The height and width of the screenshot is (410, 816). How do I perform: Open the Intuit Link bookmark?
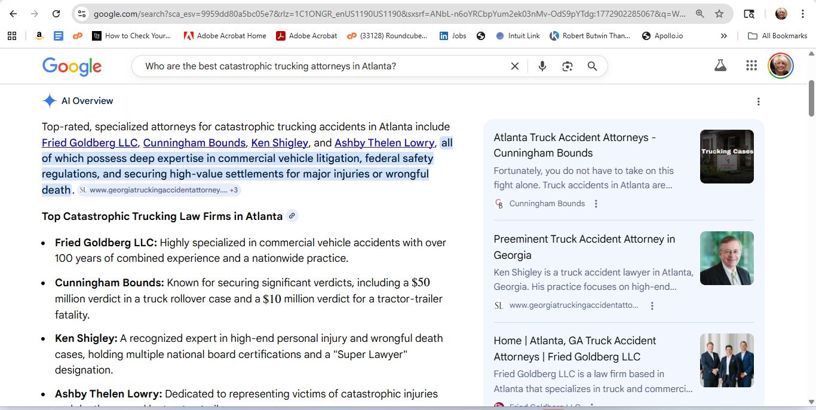tap(518, 36)
